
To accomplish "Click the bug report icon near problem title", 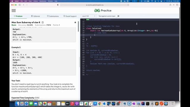I will [75, 22].
